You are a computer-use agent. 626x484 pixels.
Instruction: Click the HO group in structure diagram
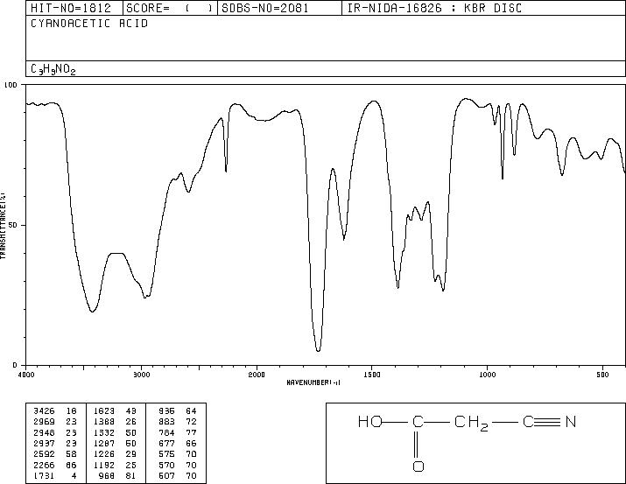(370, 422)
